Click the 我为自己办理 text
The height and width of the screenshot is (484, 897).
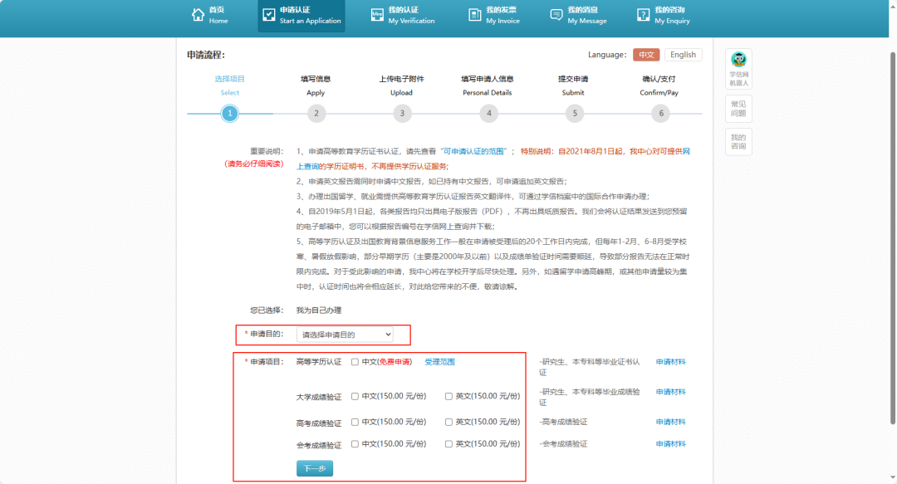tap(319, 310)
